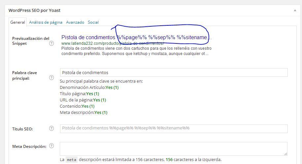This screenshot has height=164, width=302.
Task: Focus the Título SEO input field
Action: (174, 129)
